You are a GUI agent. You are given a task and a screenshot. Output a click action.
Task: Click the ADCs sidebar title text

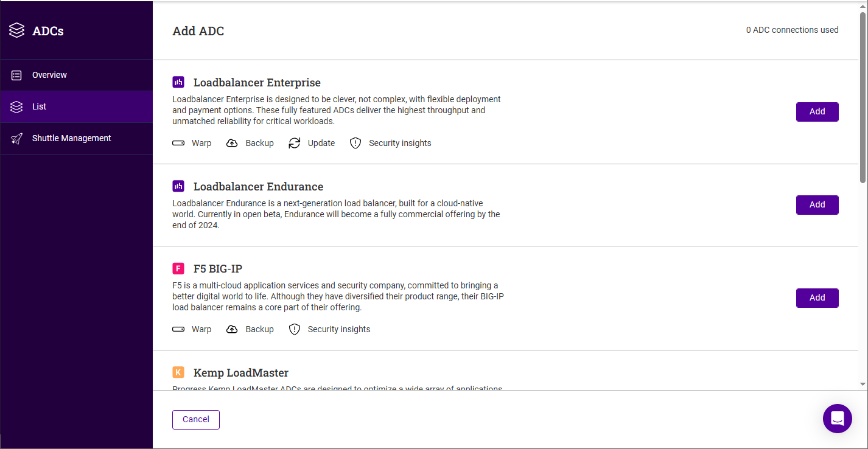48,31
